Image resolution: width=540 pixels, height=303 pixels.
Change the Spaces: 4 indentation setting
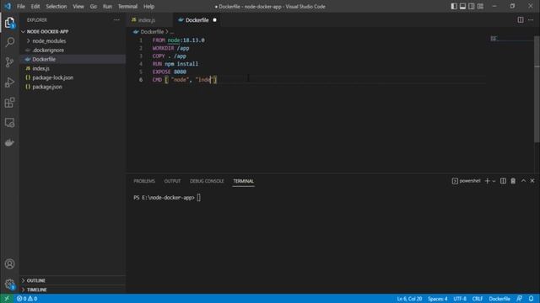pos(438,299)
